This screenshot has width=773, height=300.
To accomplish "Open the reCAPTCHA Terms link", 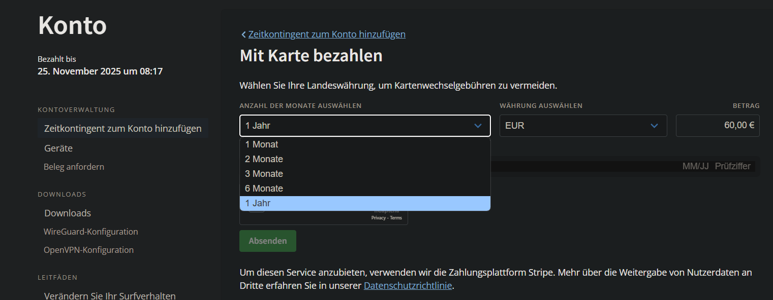I will point(396,218).
